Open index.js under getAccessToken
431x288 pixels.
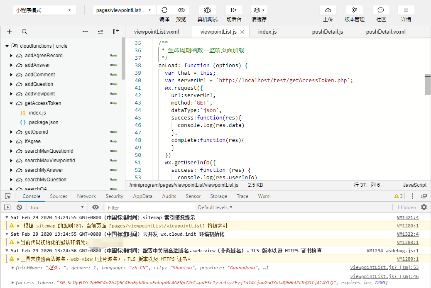(x=37, y=113)
